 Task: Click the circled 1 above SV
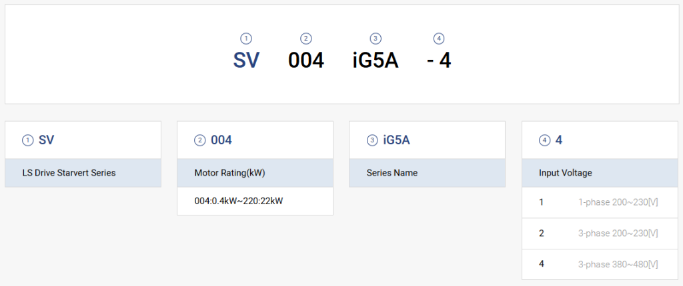pos(247,39)
